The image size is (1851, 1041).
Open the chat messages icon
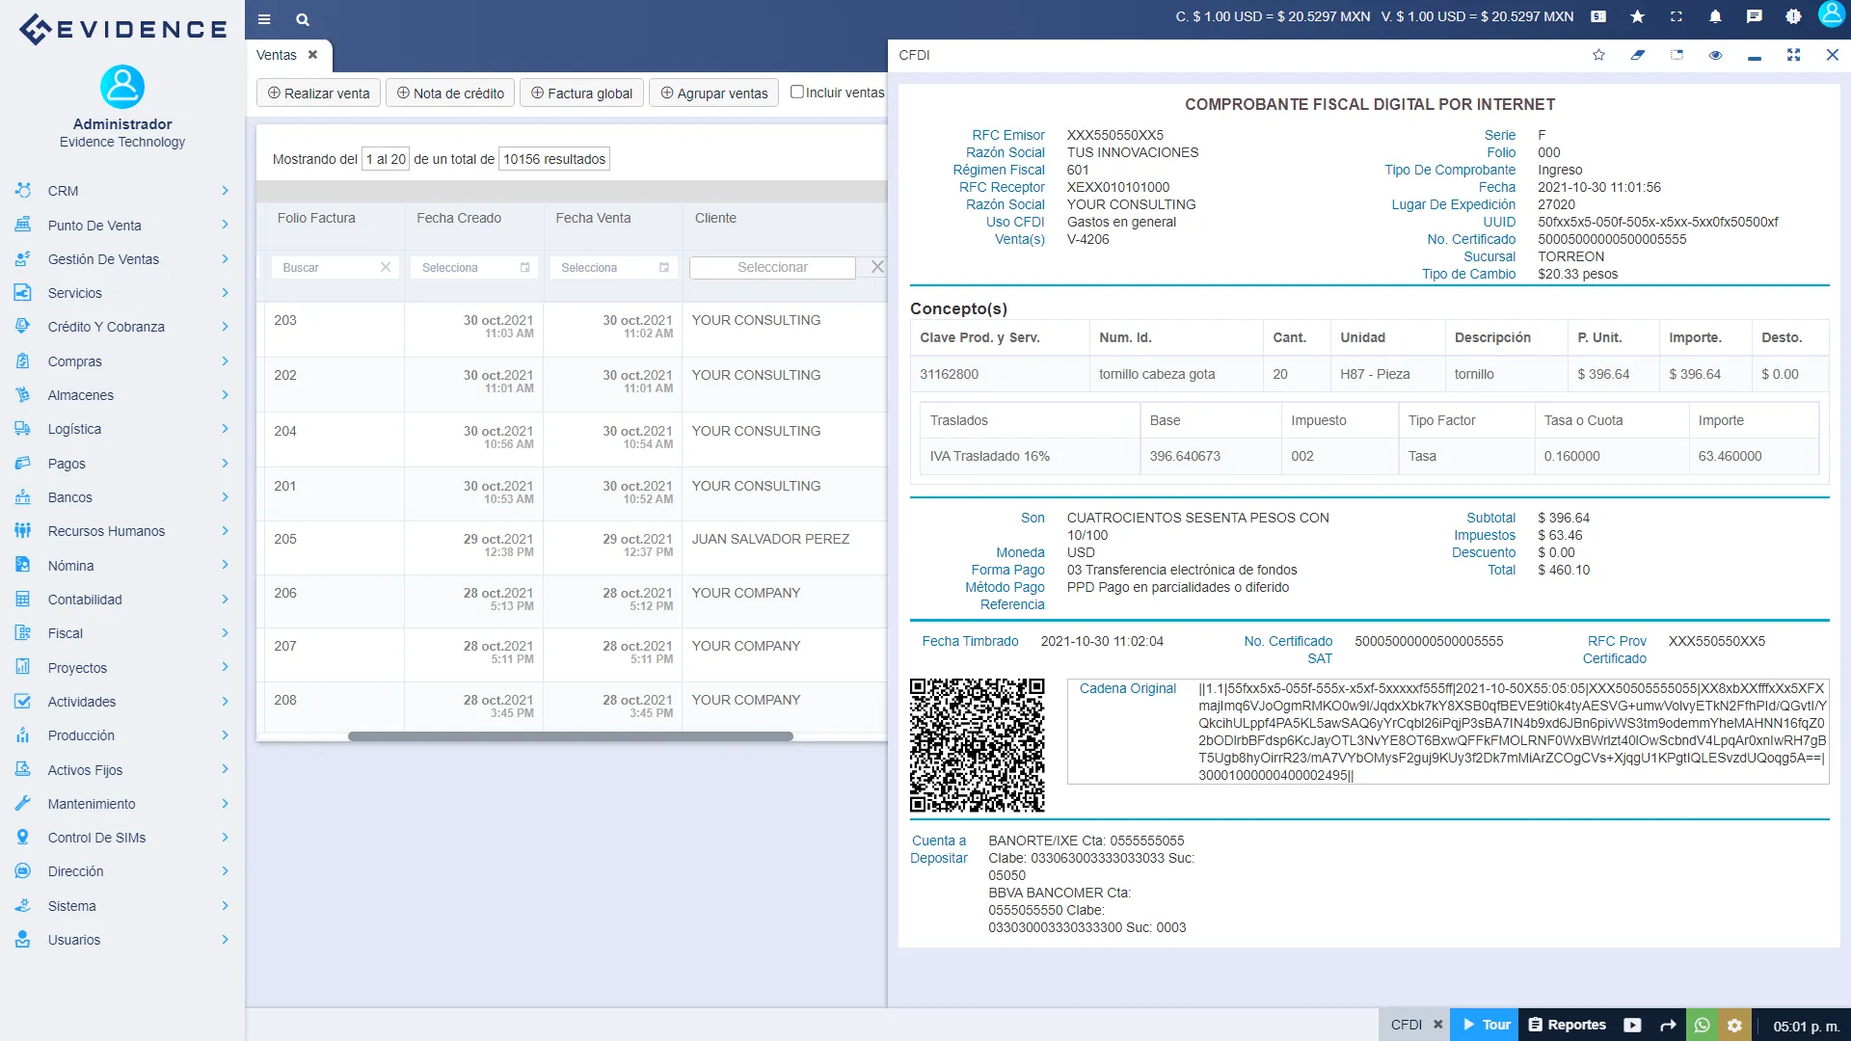click(1754, 16)
